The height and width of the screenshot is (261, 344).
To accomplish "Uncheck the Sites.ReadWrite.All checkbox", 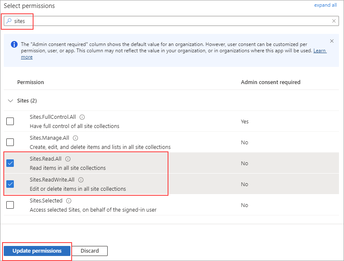I will click(x=10, y=184).
